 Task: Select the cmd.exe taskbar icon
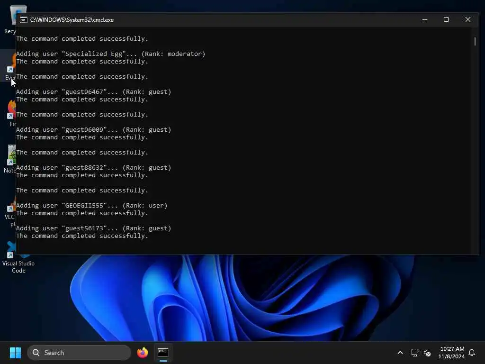[163, 353]
